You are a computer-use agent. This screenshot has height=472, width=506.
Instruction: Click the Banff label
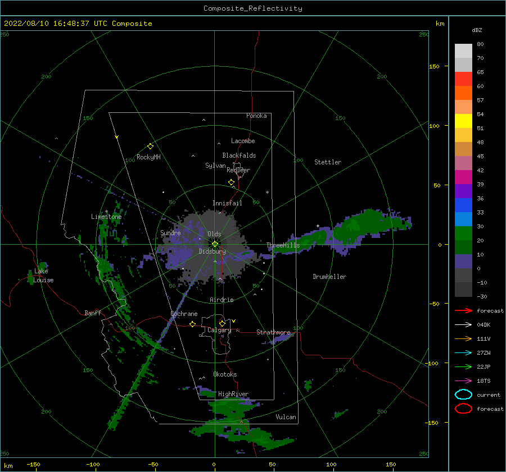93,313
